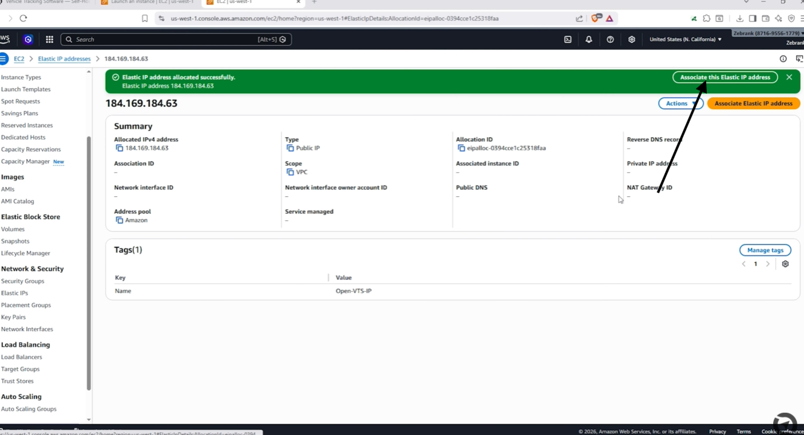Open the AWS services grid menu
Viewport: 804px width, 435px height.
click(50, 39)
